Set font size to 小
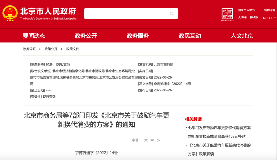 click(x=158, y=140)
